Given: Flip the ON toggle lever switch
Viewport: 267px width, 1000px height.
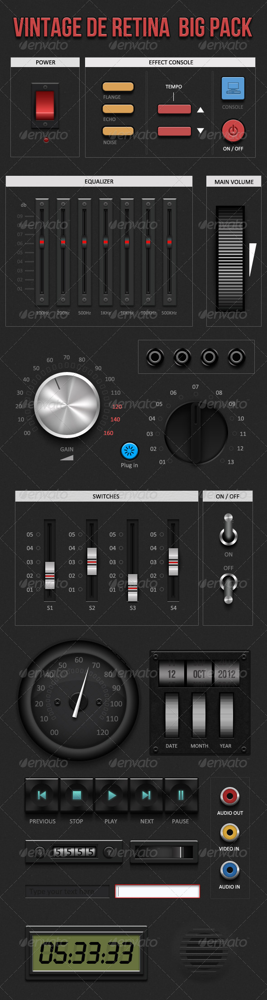Looking at the screenshot, I should 229,529.
